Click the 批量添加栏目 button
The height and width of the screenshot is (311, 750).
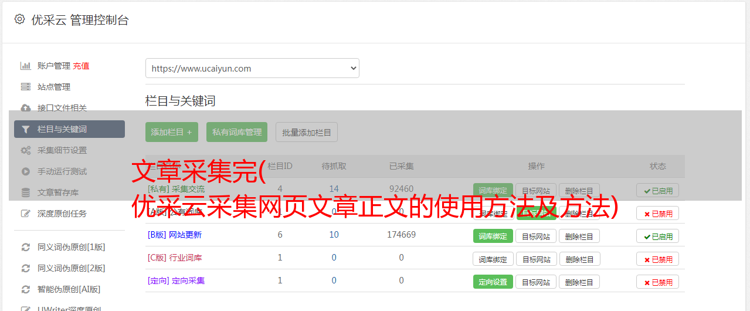pyautogui.click(x=307, y=132)
